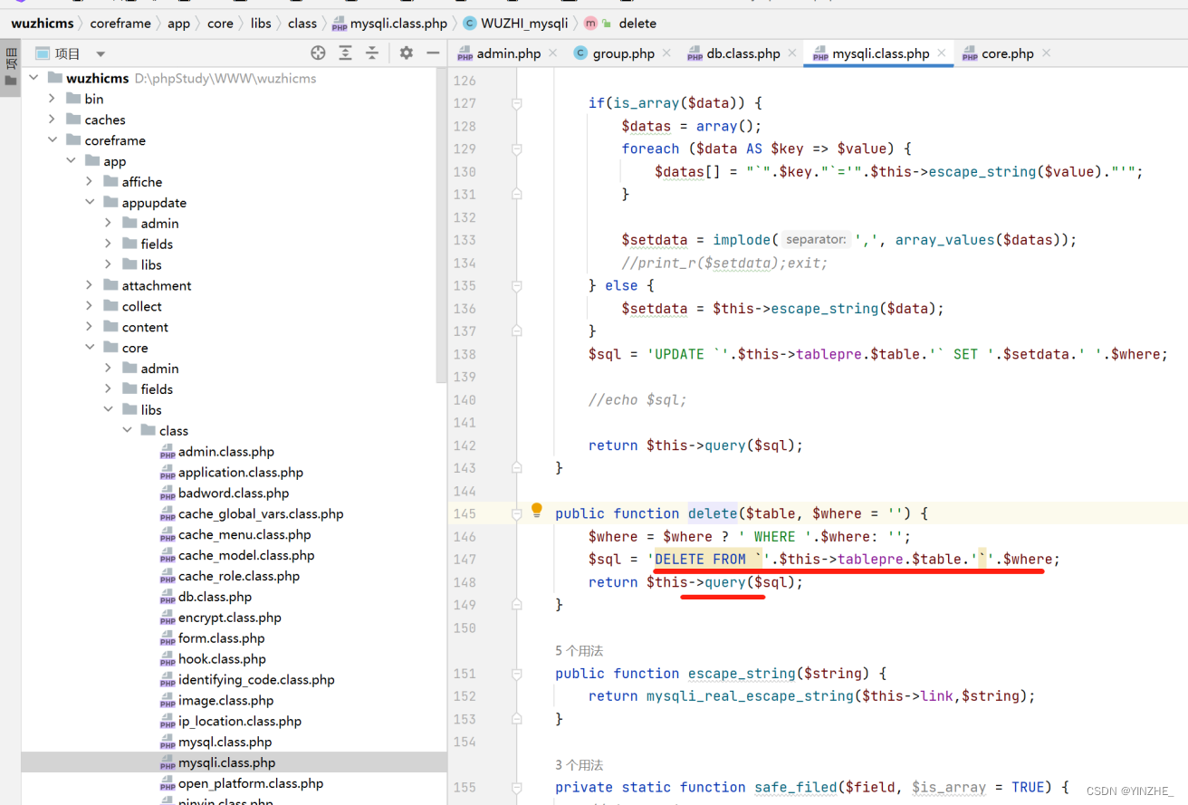The width and height of the screenshot is (1188, 805).
Task: Switch to db.class.php tab
Action: pyautogui.click(x=743, y=53)
